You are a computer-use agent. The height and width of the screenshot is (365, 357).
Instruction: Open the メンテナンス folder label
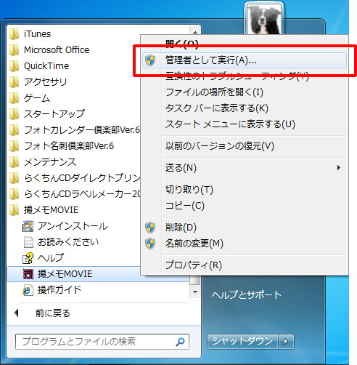coord(50,162)
